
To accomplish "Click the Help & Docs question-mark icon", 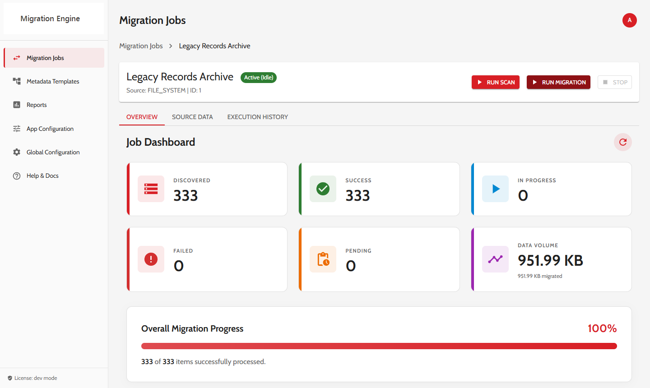I will (x=17, y=176).
